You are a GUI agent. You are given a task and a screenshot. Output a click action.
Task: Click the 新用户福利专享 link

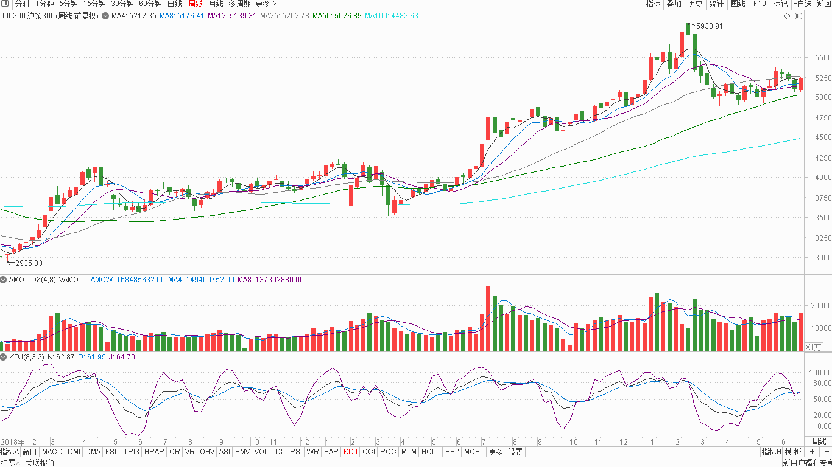807,463
